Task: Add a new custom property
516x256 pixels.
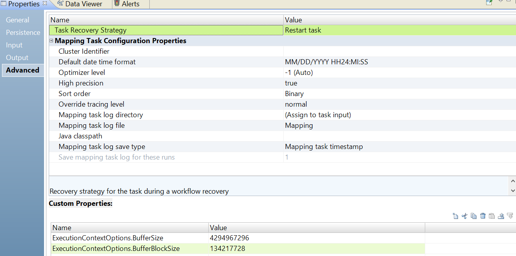Action: coord(455,216)
